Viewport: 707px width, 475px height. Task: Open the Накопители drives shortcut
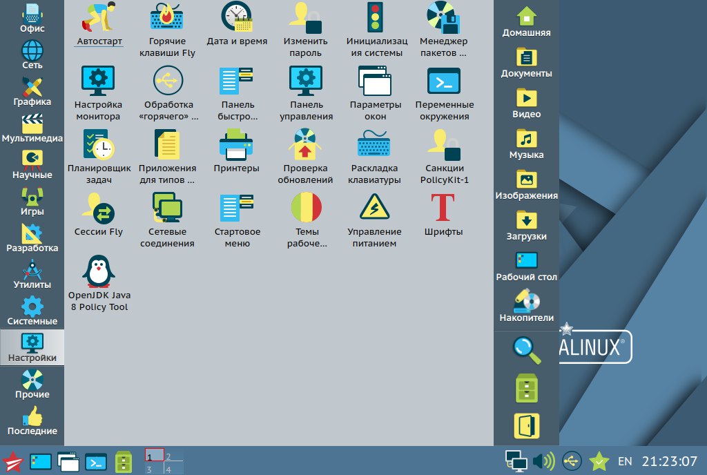click(526, 307)
